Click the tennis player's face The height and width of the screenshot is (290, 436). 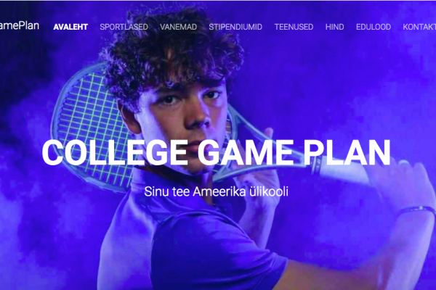181,117
